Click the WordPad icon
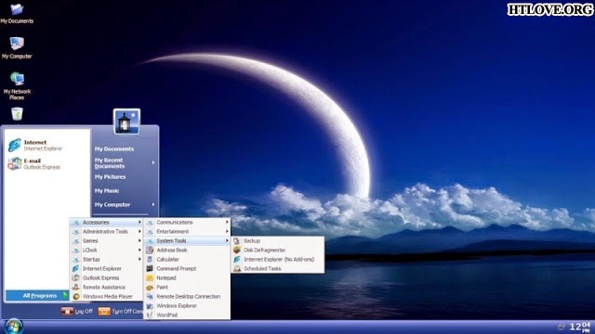Screen dimensions: 595x334 pos(150,315)
